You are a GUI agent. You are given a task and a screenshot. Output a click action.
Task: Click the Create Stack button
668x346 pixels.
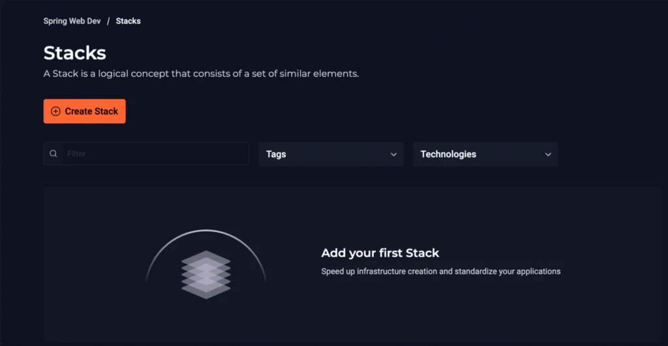tap(84, 111)
